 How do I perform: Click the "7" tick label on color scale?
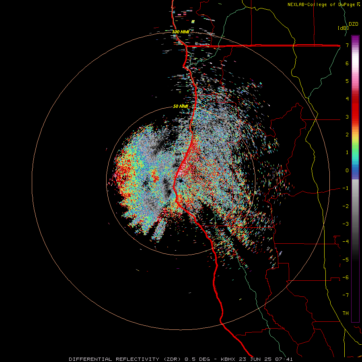click(347, 45)
